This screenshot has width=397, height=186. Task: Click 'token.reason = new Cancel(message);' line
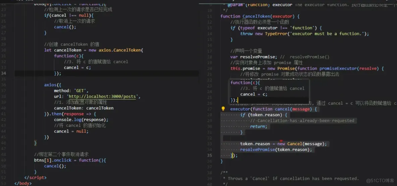click(284, 144)
